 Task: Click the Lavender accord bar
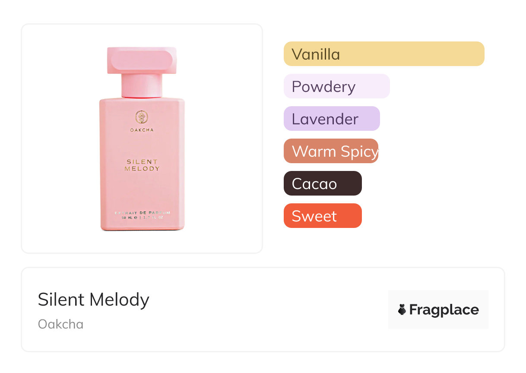331,119
